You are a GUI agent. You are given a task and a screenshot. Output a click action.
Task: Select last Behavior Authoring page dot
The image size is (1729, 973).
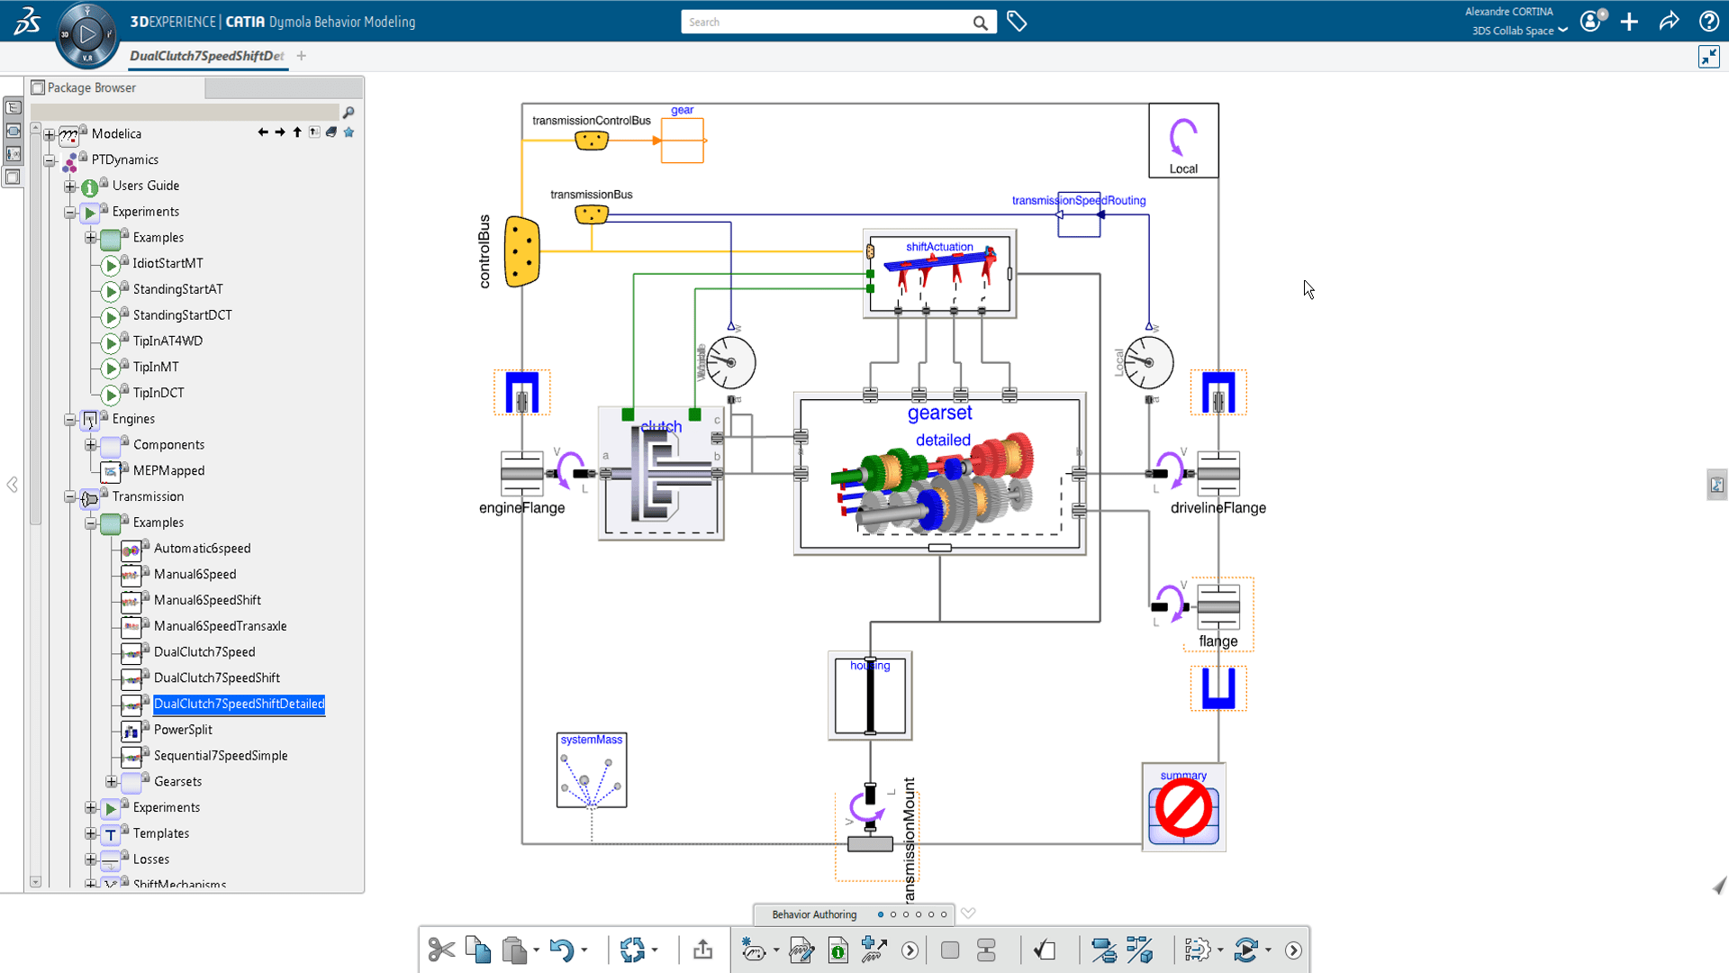coord(944,914)
